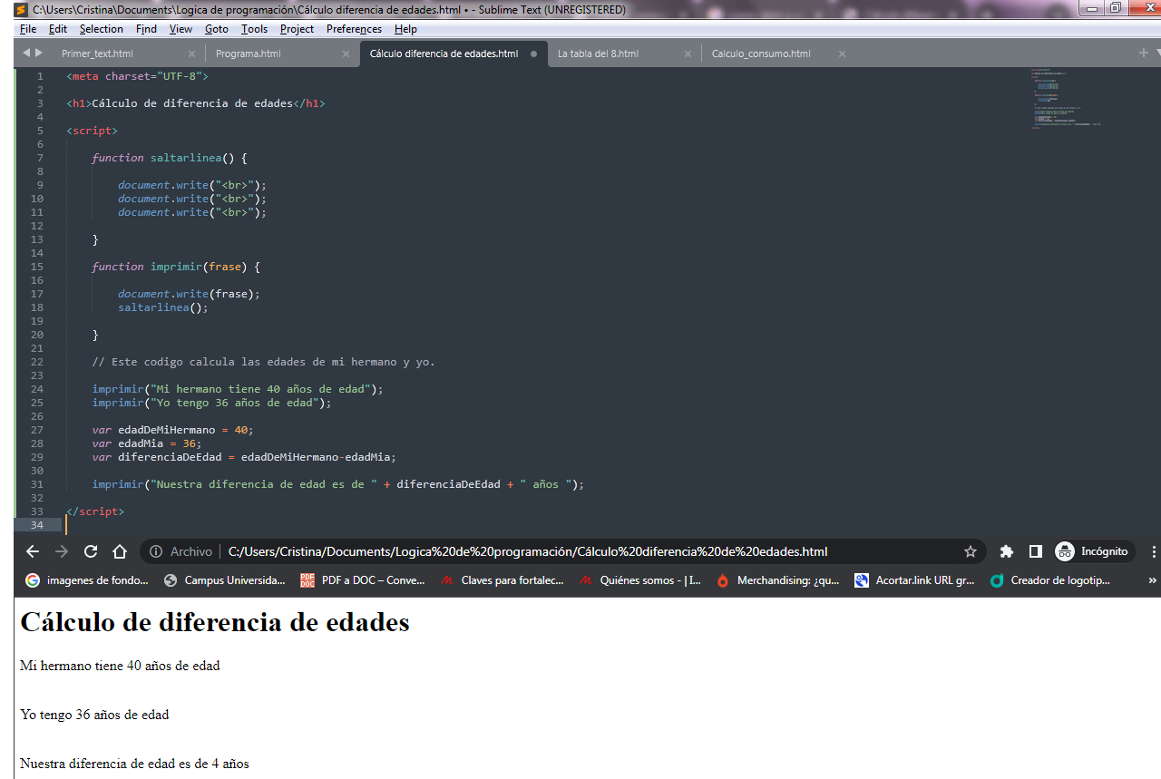
Task: Close La tabla del 8.html tab
Action: (x=688, y=54)
